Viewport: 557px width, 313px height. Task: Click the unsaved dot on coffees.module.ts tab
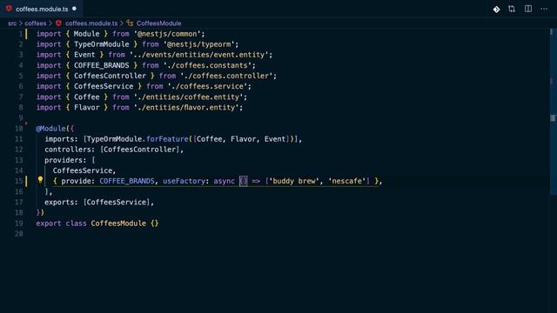click(x=74, y=9)
